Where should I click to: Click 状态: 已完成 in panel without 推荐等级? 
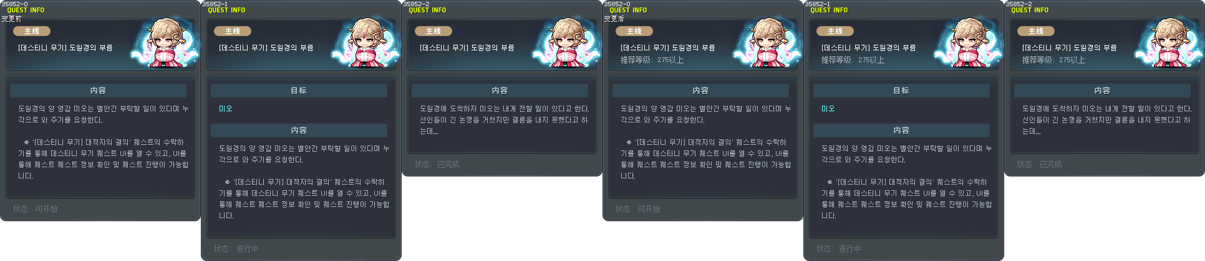[437, 165]
